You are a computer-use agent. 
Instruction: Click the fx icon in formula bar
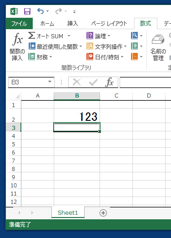tap(110, 82)
